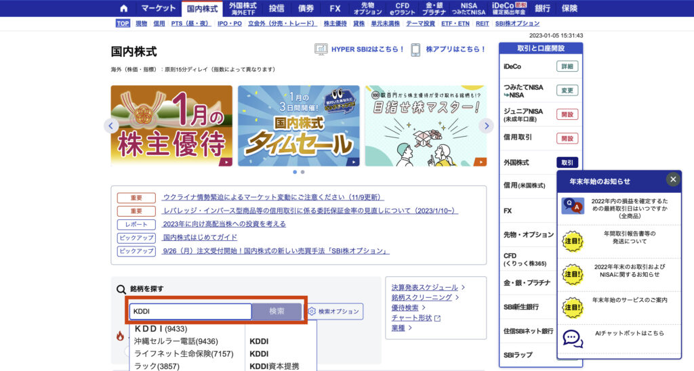
Task: Open 検索オプション gear settings
Action: coord(333,311)
